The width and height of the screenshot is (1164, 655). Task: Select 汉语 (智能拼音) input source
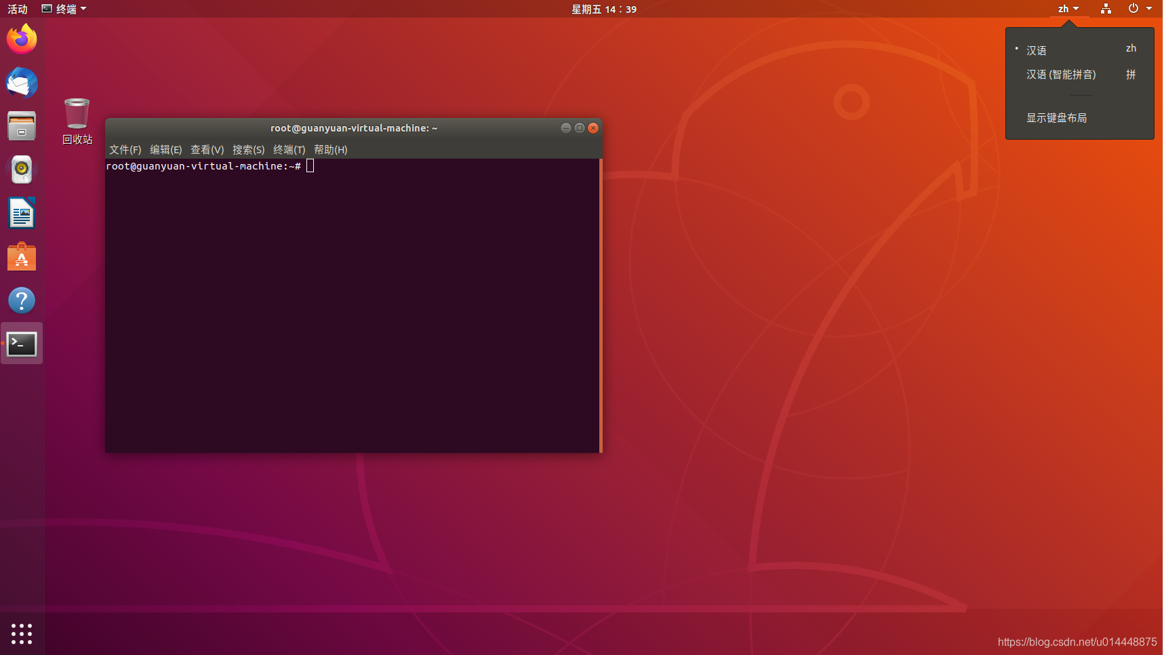(x=1080, y=75)
